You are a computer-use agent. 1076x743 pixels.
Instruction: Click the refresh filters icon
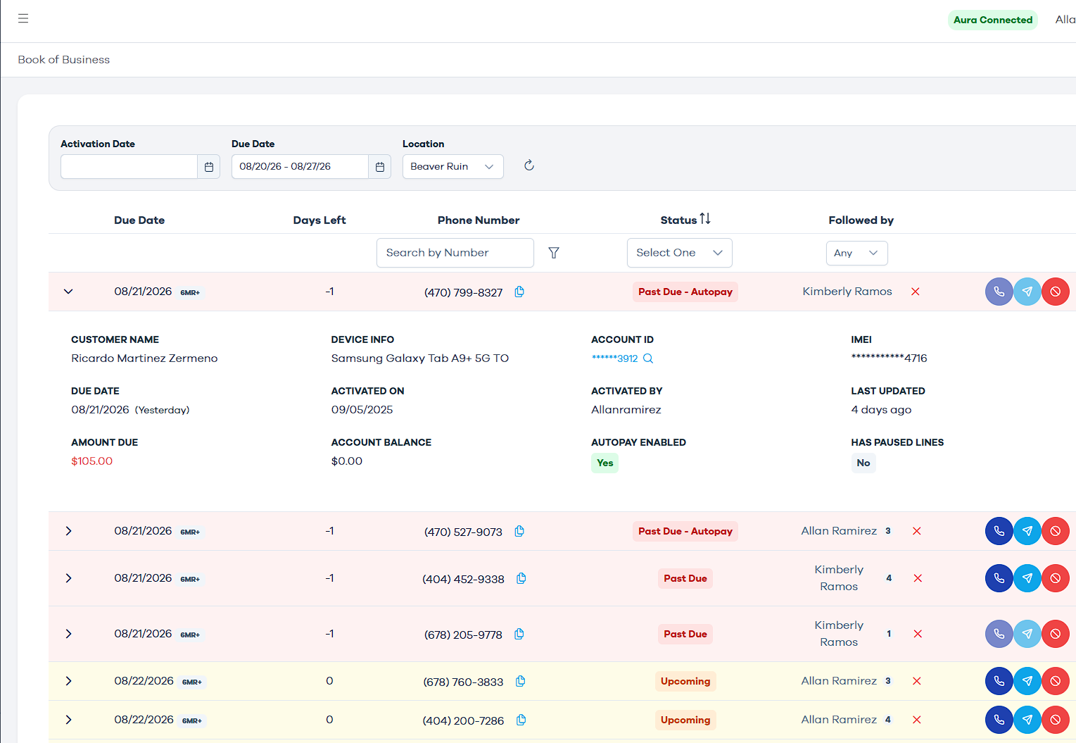[529, 166]
